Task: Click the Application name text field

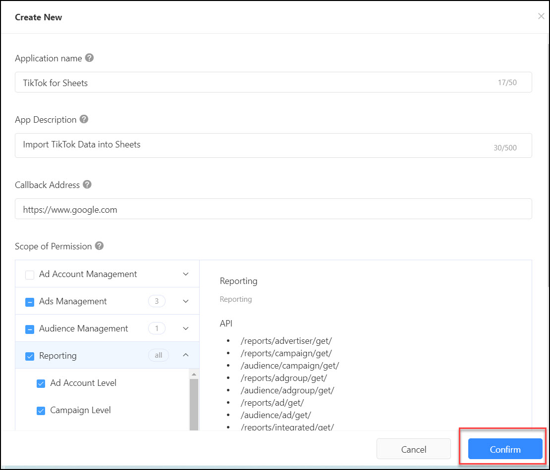Action: coord(258,83)
